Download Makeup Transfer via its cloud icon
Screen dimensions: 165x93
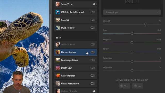94,91
